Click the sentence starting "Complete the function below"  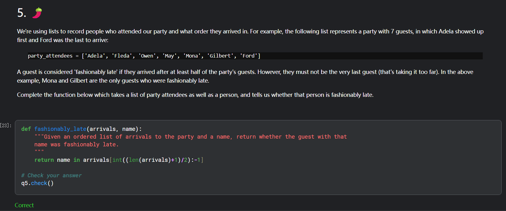[x=195, y=95]
